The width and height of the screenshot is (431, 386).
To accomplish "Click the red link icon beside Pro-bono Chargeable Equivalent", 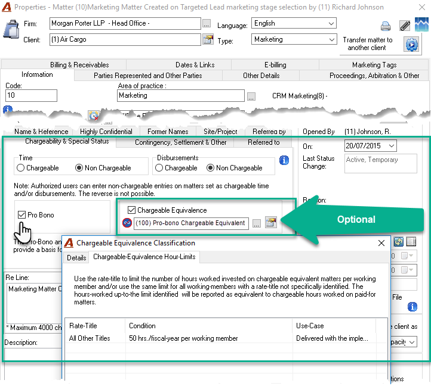I will click(x=127, y=223).
